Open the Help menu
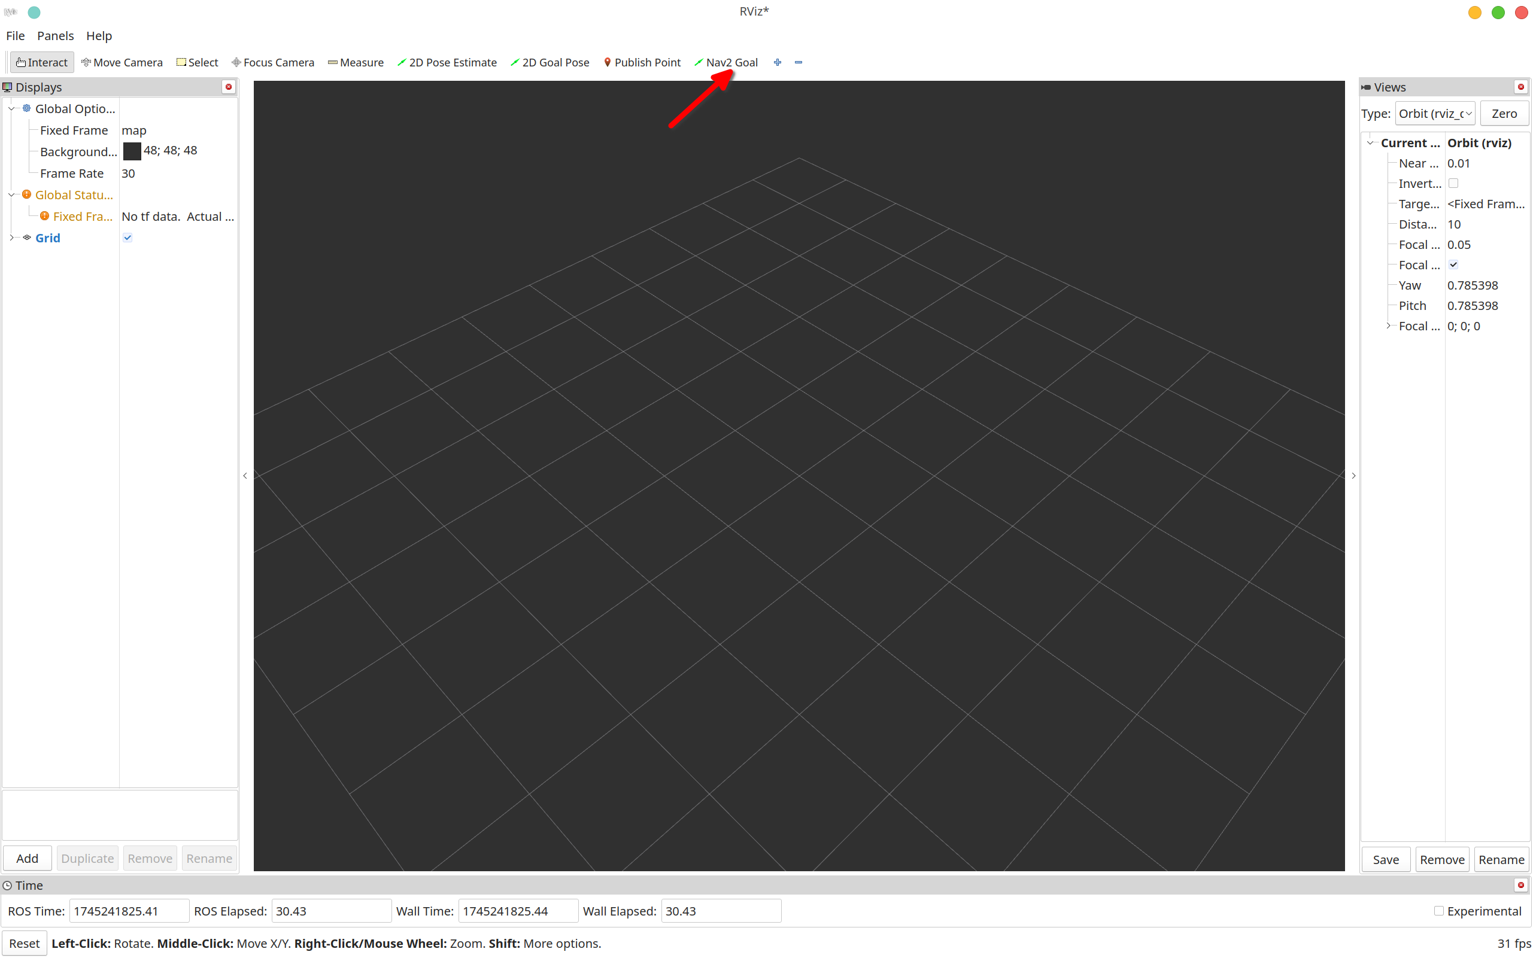Viewport: 1533px width, 958px height. point(99,35)
